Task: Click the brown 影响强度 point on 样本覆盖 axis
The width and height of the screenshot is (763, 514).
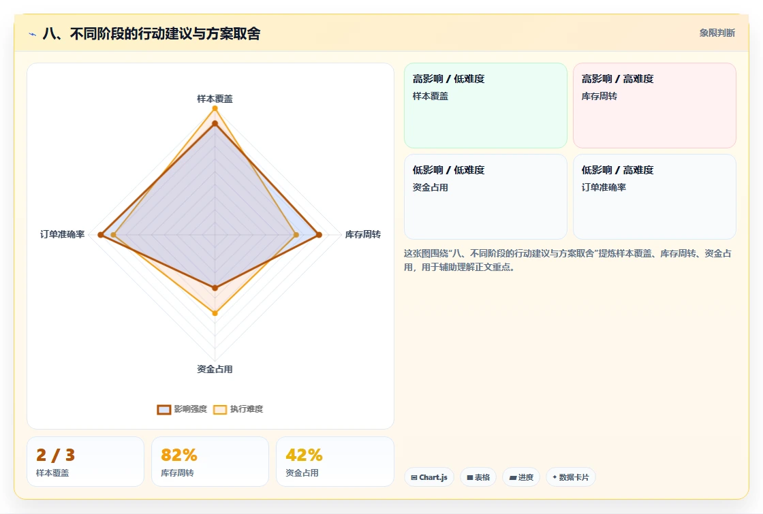Action: [x=215, y=124]
